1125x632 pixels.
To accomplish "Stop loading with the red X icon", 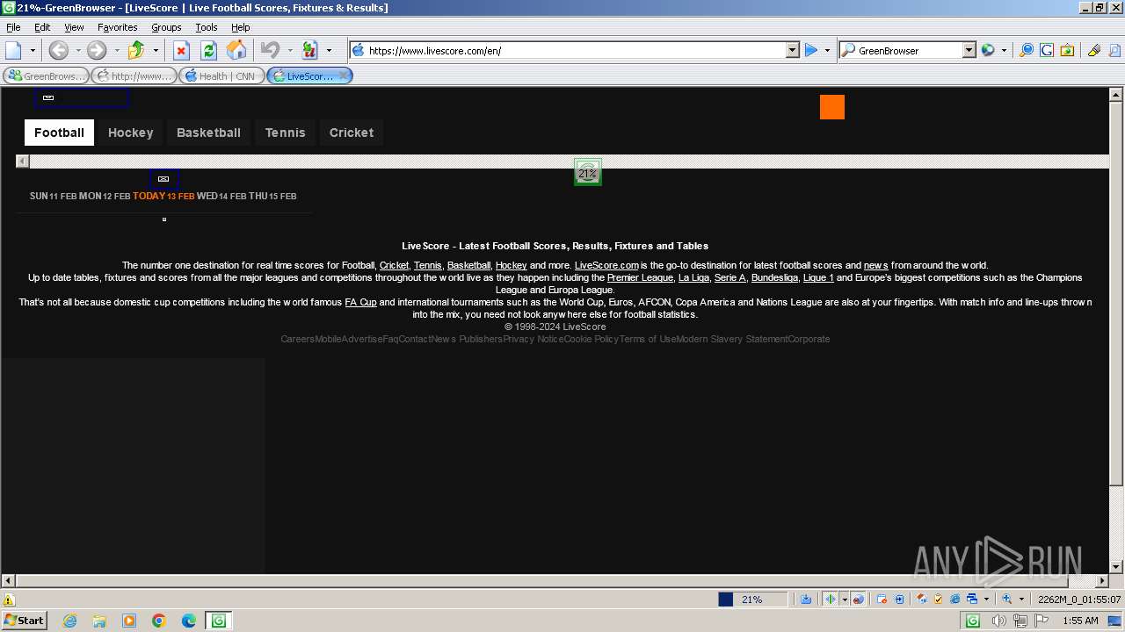I will pos(181,50).
